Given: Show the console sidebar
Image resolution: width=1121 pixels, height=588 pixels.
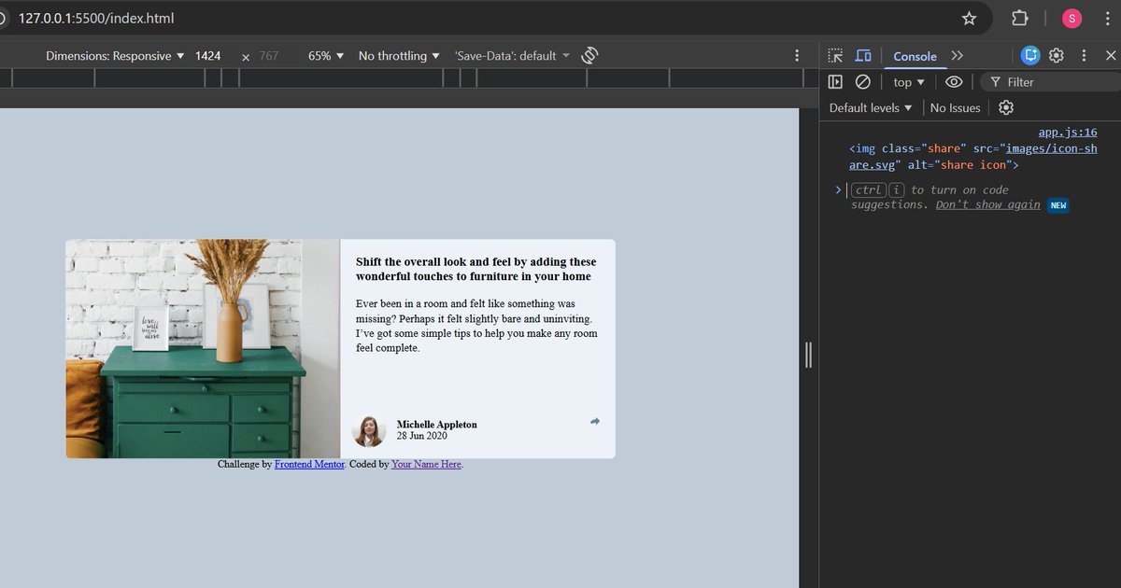Looking at the screenshot, I should [x=835, y=82].
